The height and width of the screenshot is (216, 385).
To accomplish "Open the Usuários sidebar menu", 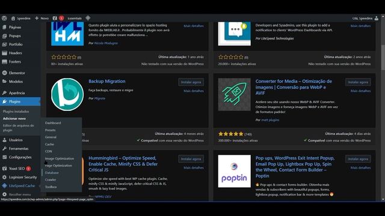I will (16, 140).
